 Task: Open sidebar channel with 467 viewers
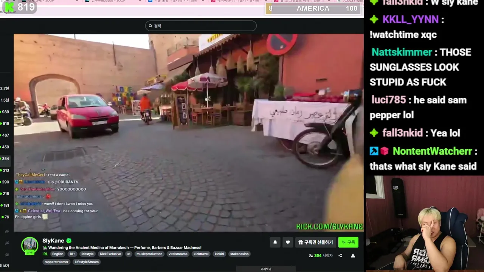(5, 135)
